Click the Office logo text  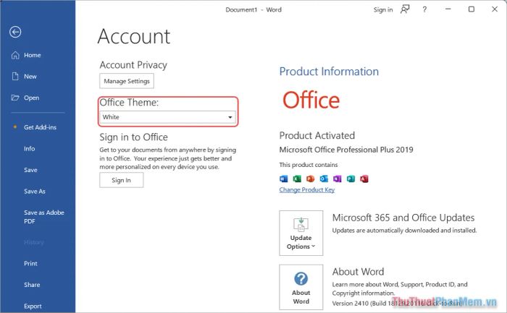coord(311,100)
